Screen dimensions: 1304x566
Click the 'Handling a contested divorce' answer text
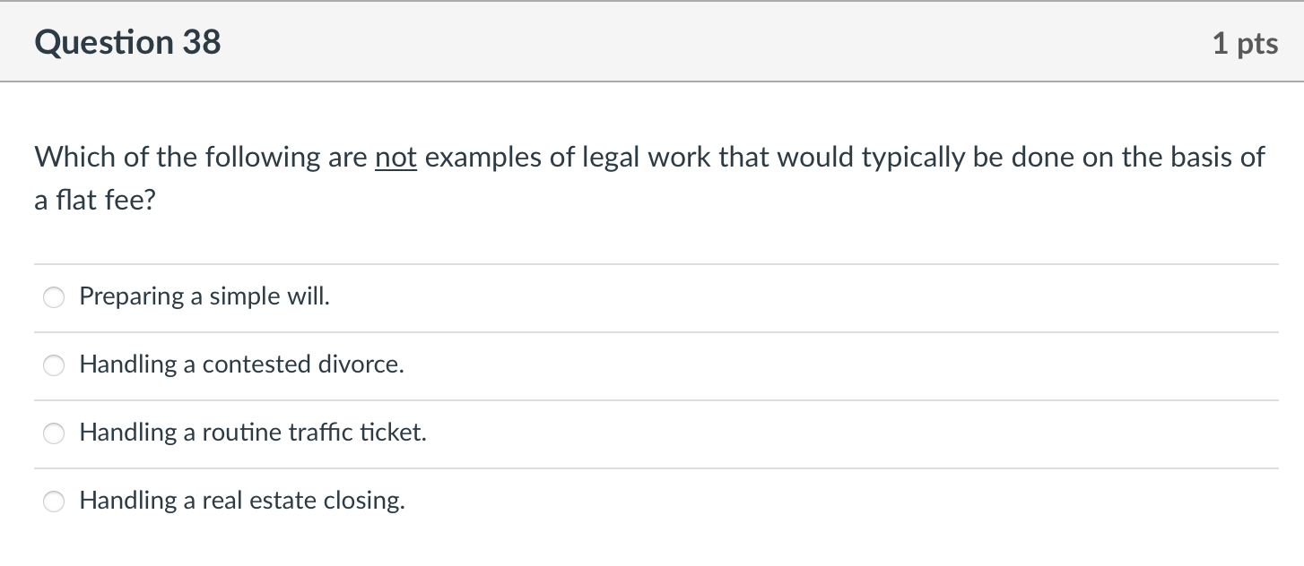tap(242, 364)
